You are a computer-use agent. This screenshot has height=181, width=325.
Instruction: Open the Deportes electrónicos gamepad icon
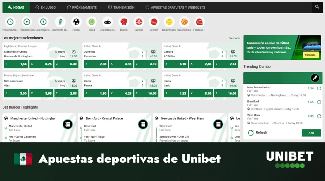click(107, 22)
